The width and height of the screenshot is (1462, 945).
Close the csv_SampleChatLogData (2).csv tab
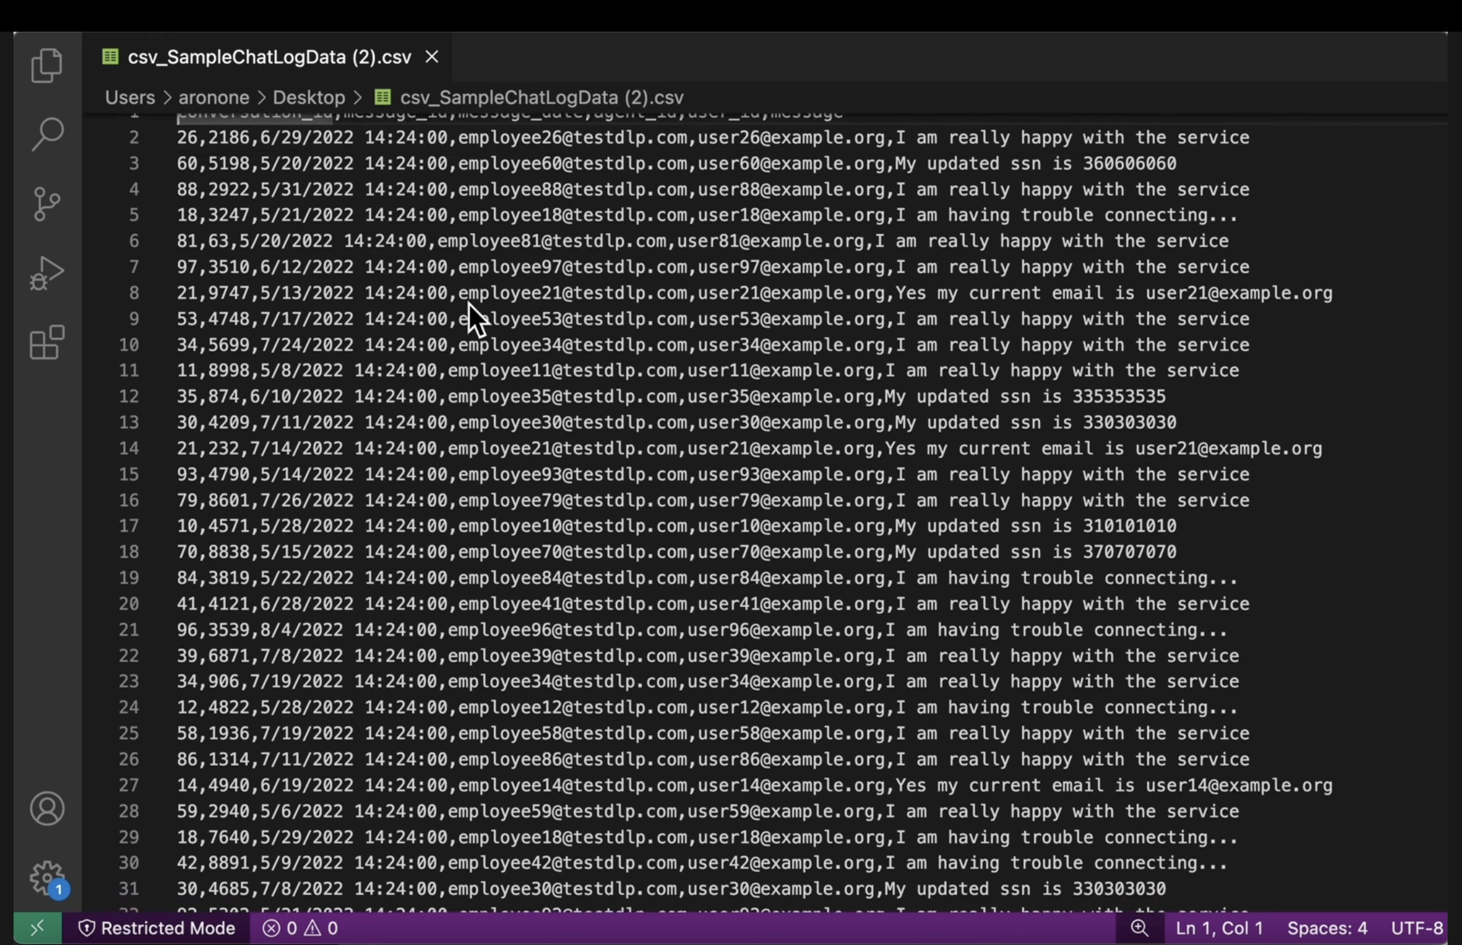(431, 56)
